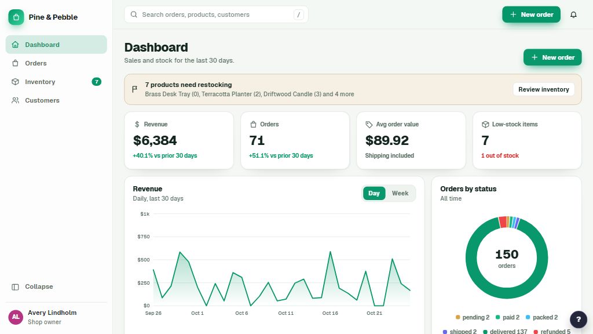
Task: Click the red refunded donut segment
Action: coord(503,222)
